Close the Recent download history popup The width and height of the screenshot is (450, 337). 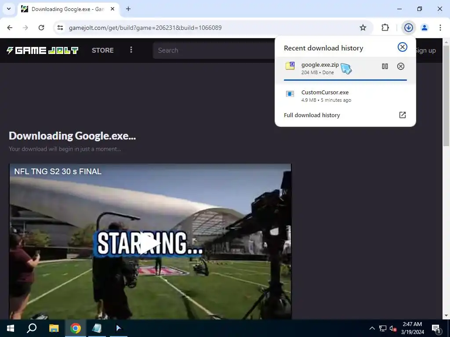click(403, 47)
